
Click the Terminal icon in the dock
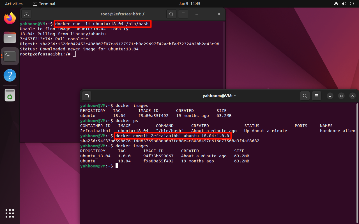pos(10,56)
